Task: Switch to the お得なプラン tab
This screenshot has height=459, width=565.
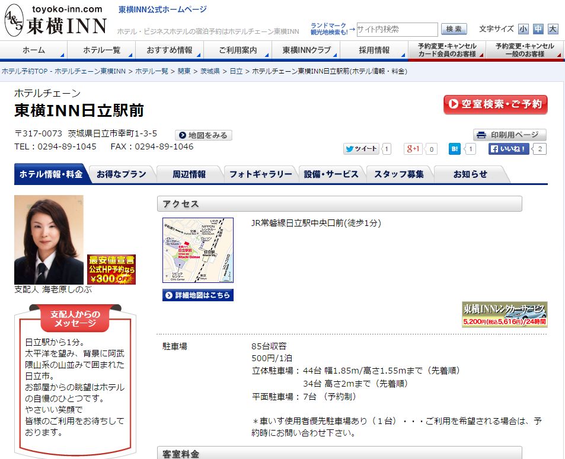Action: 122,174
